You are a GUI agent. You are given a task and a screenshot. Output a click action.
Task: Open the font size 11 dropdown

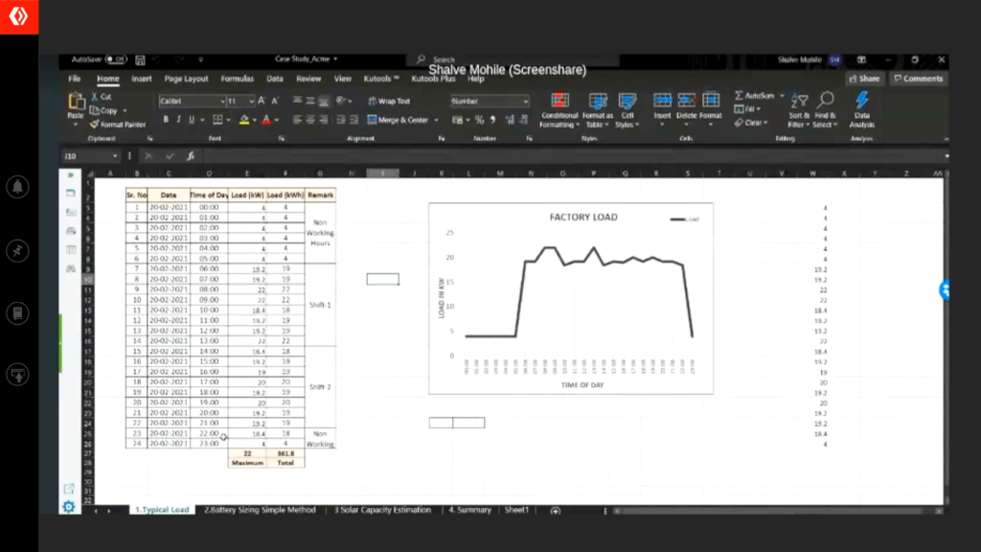252,101
